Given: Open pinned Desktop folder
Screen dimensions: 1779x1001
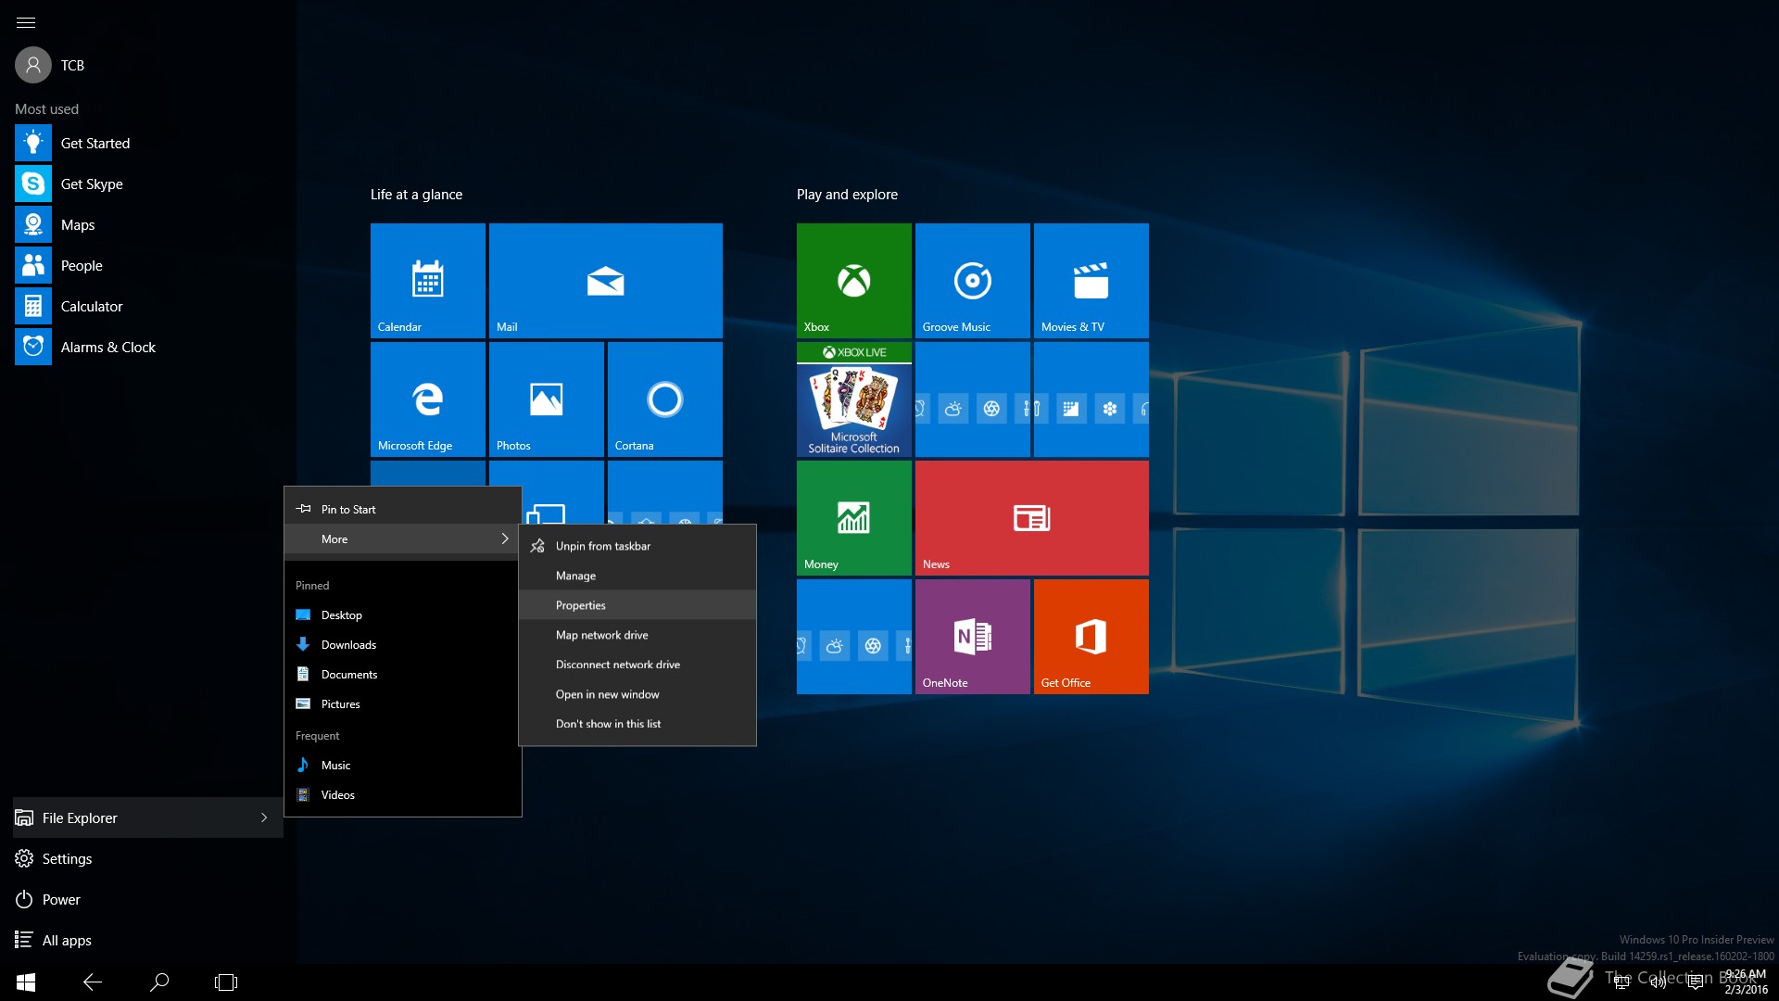Looking at the screenshot, I should point(402,615).
